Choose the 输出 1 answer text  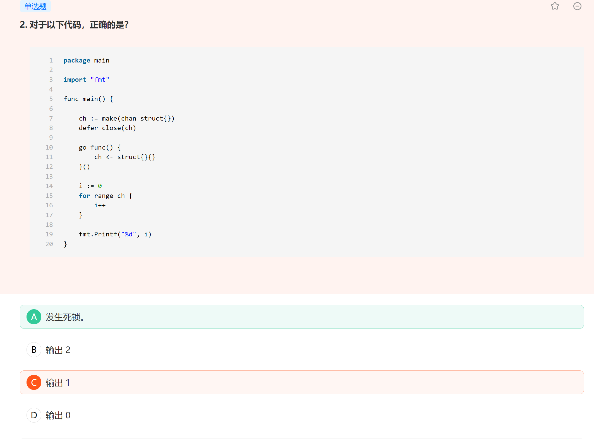point(58,383)
